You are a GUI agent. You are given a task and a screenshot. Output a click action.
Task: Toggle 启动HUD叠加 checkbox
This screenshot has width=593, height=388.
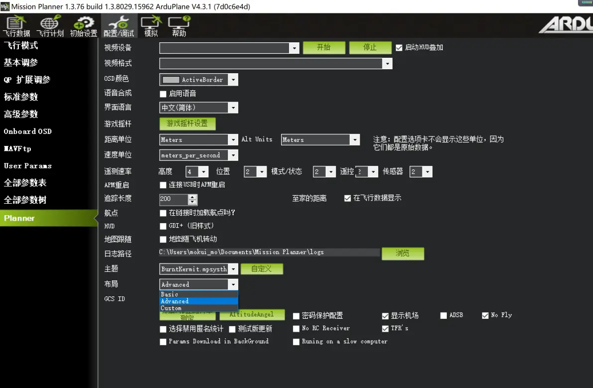click(x=398, y=48)
